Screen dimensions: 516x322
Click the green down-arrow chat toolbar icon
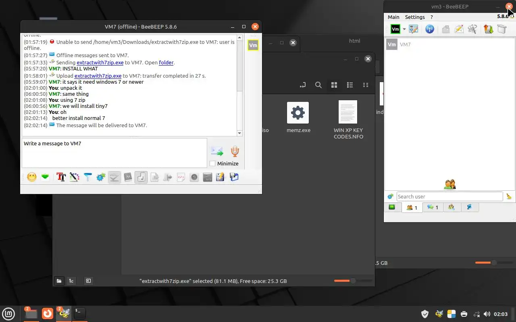45,177
